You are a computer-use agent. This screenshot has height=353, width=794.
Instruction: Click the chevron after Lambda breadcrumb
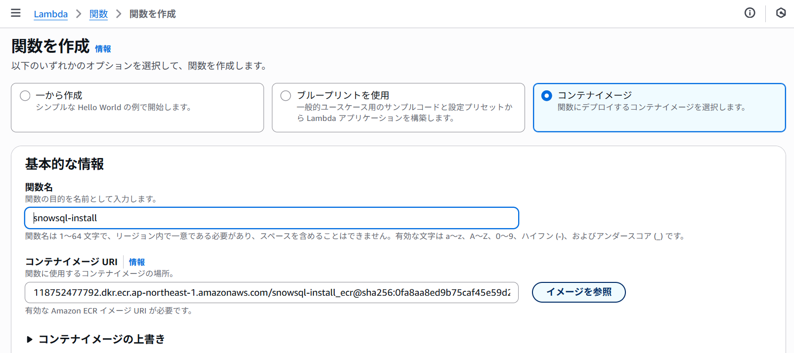79,14
